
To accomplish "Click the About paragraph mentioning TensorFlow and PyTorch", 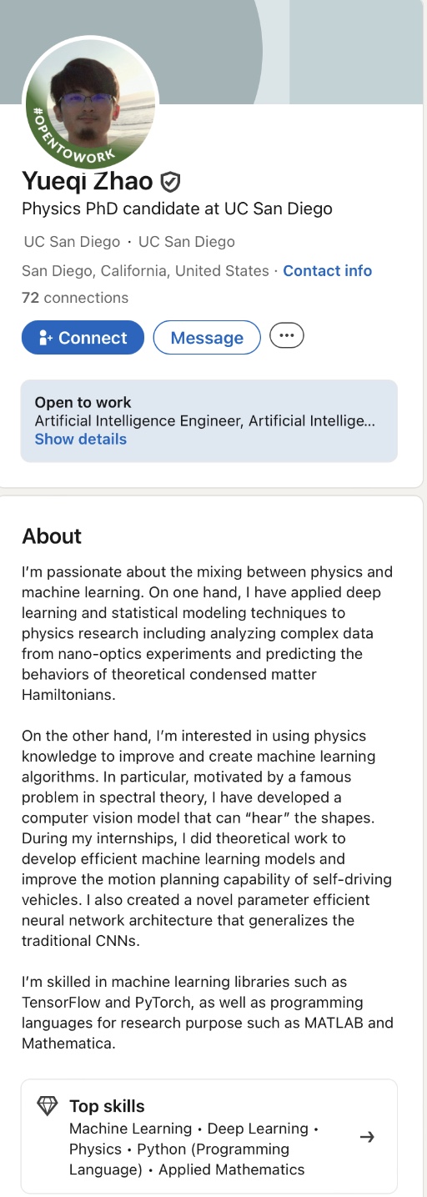I will coord(208,1013).
